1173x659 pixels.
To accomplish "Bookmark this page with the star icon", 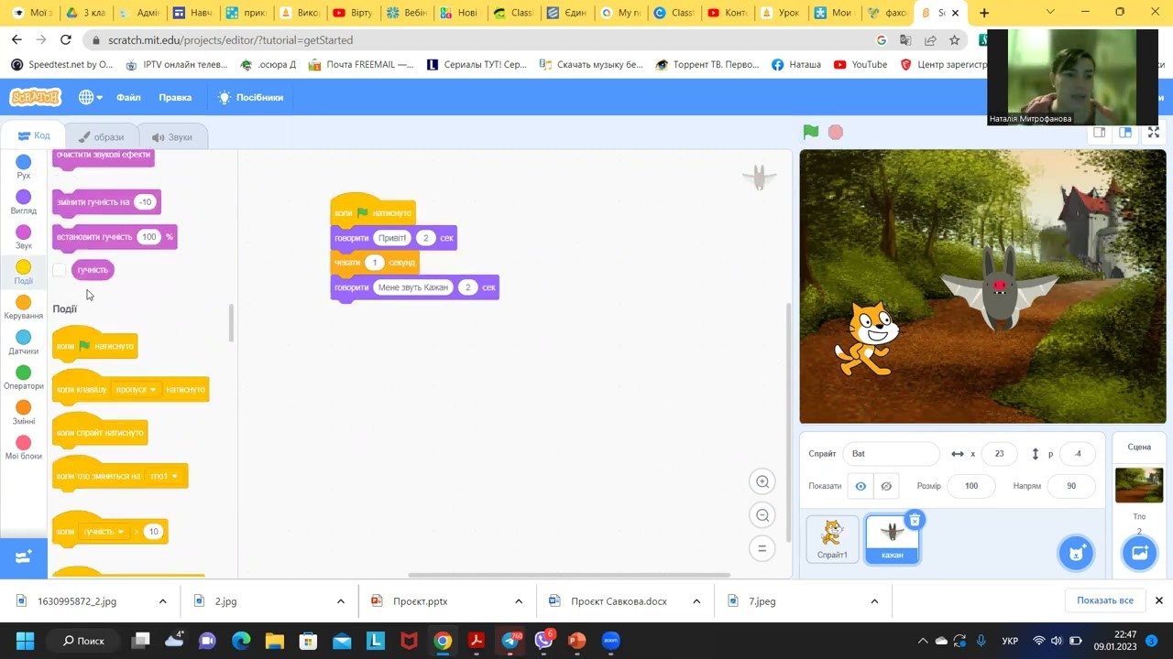I will pyautogui.click(x=954, y=40).
